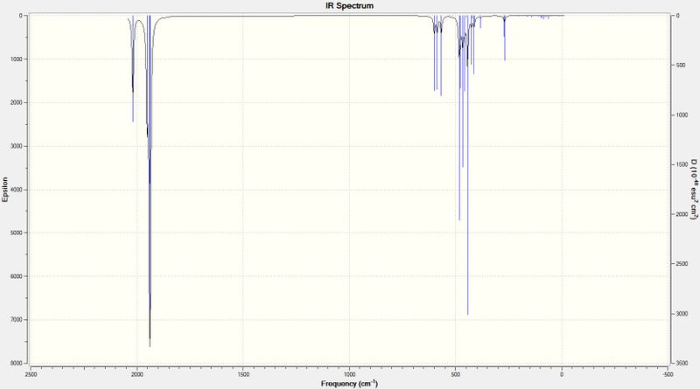The image size is (700, 389).
Task: Pick the 2000 tick on right D axis
Action: point(682,214)
